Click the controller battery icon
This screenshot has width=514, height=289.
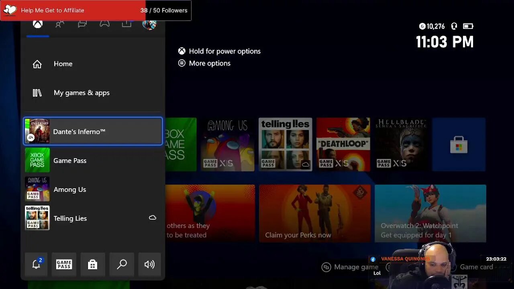pyautogui.click(x=468, y=26)
